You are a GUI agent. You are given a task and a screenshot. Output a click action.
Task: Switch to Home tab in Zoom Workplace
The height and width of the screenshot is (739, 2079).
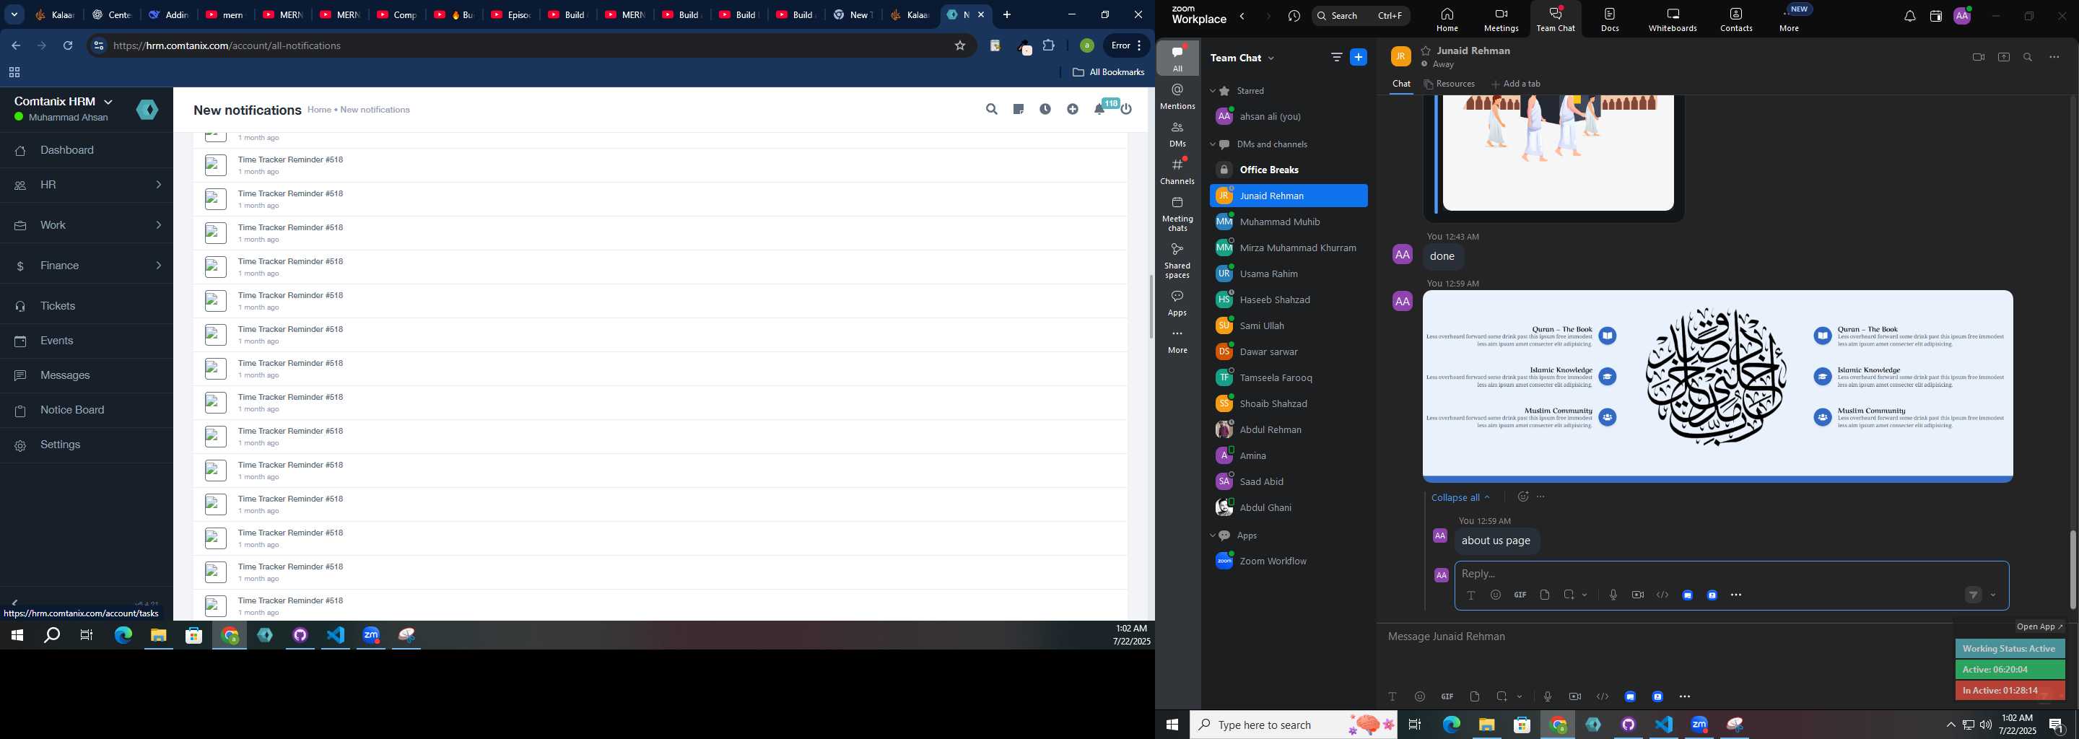point(1447,19)
